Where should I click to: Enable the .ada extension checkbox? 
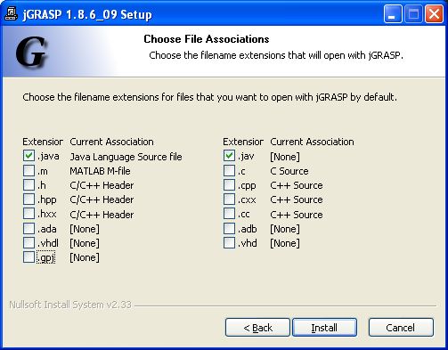click(29, 228)
